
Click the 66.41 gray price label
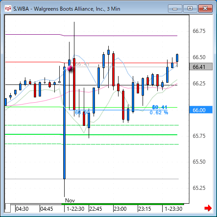coord(201,67)
